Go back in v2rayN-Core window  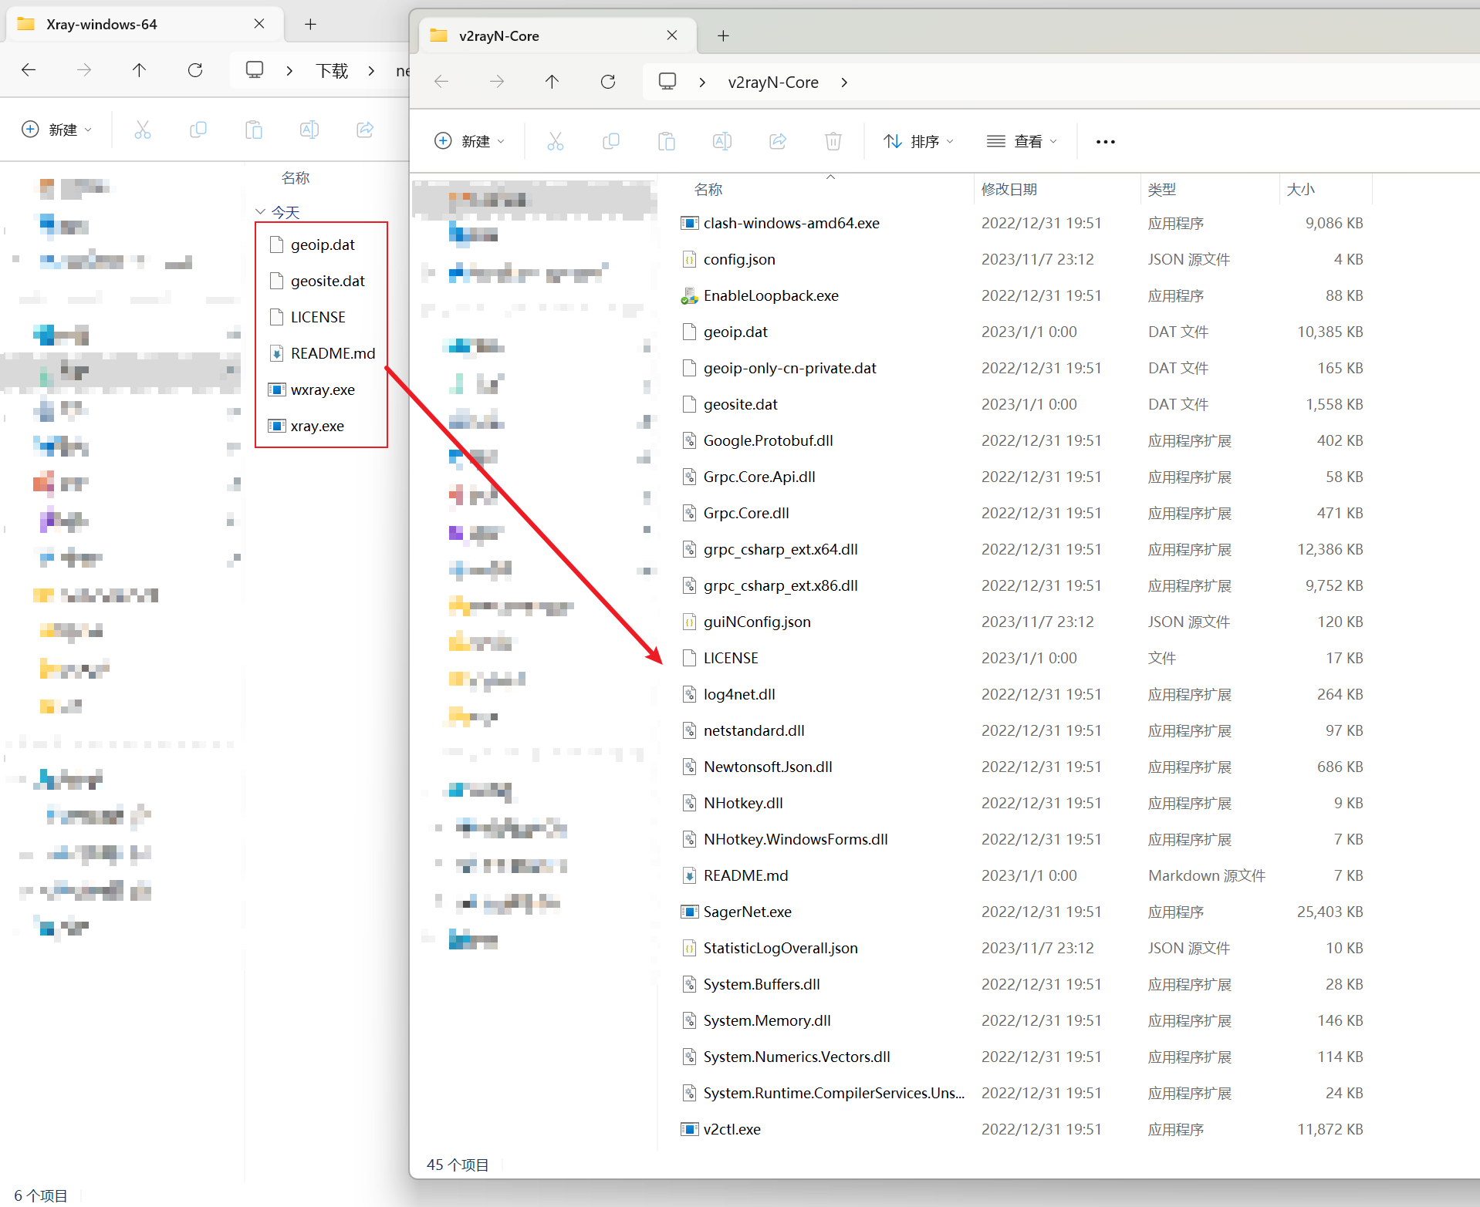coord(441,82)
